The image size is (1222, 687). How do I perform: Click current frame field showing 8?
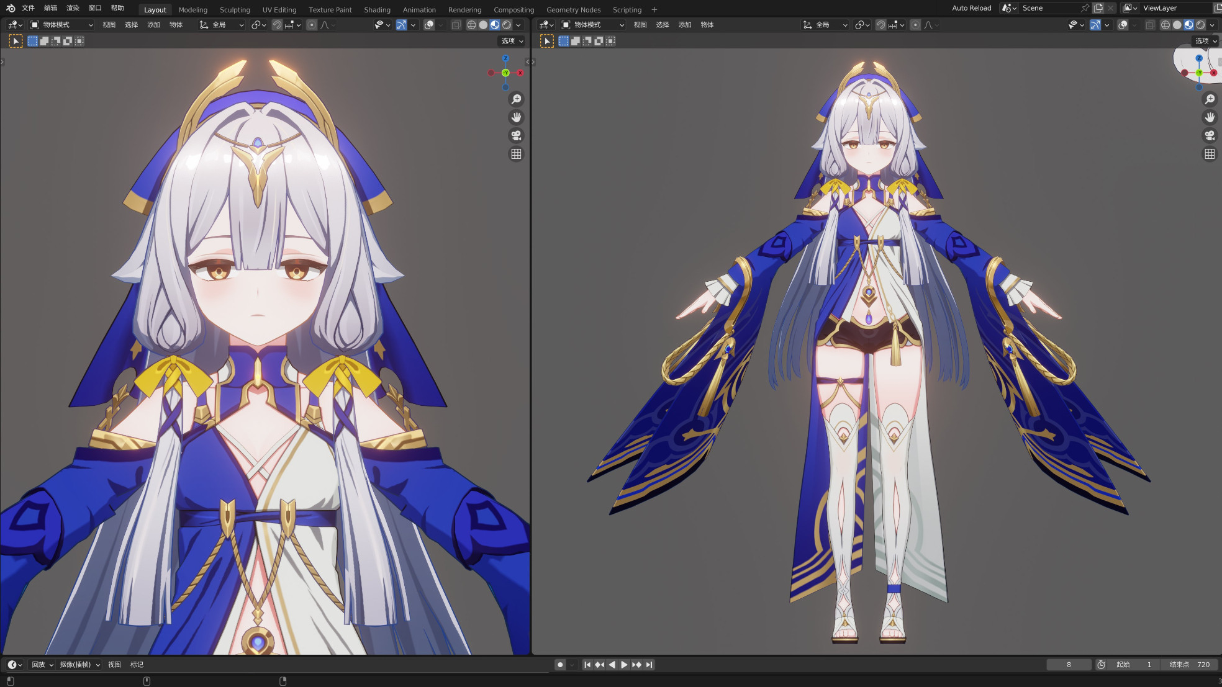(1069, 665)
